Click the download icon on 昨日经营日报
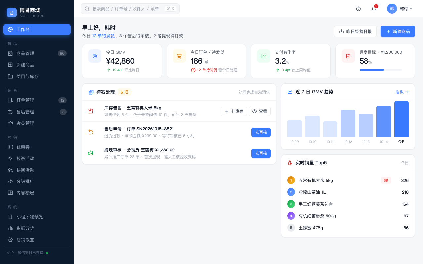423x264 pixels. 341,31
